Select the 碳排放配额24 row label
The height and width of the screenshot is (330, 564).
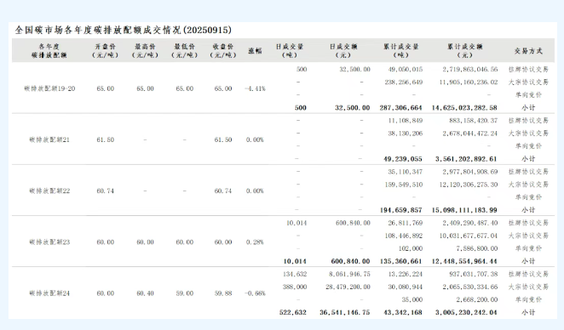coord(49,293)
